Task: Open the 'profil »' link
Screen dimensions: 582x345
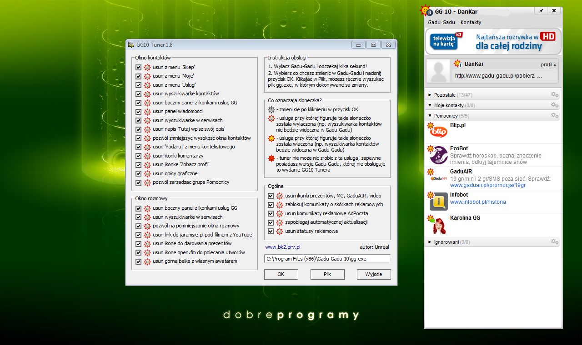Action: point(548,64)
